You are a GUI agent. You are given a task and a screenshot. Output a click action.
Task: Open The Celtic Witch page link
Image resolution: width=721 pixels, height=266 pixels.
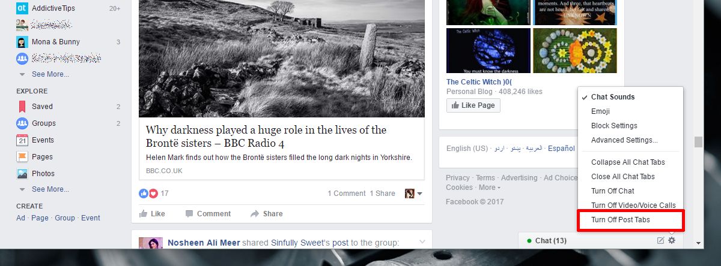coord(479,82)
